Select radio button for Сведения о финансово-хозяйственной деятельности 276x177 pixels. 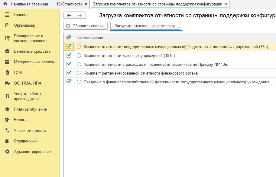tap(79, 82)
